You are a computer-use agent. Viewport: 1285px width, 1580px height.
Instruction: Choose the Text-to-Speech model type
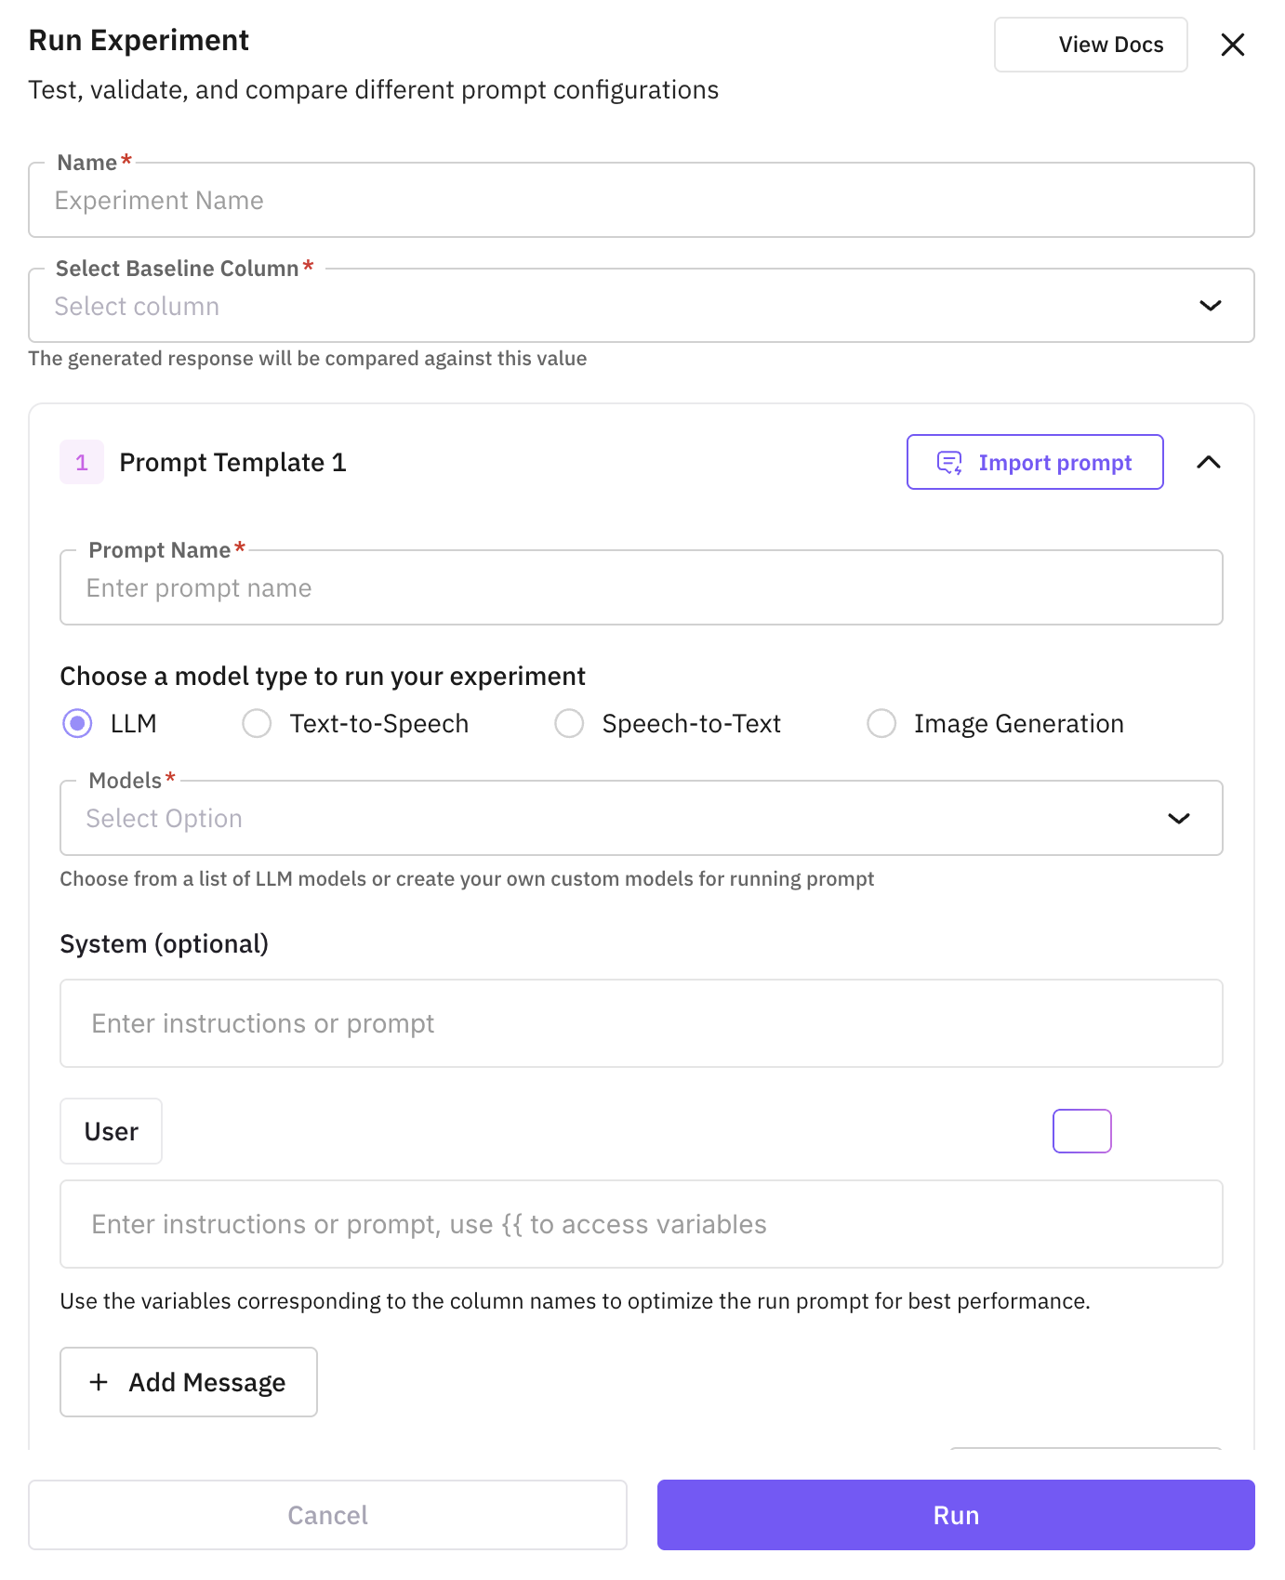[257, 723]
